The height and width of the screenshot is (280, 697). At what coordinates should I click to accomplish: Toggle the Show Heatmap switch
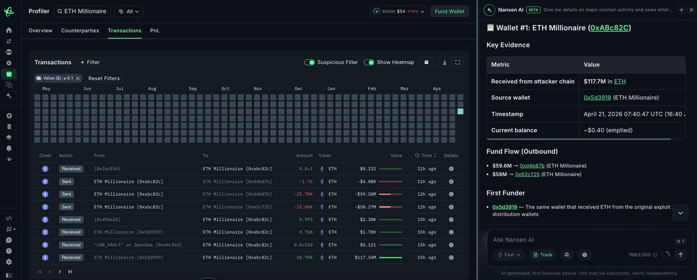tap(369, 62)
